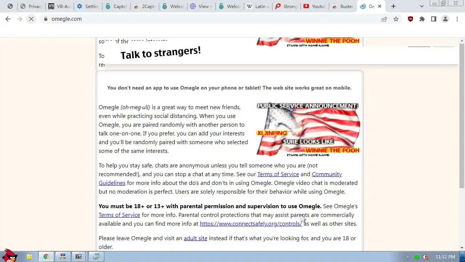This screenshot has height=262, width=465.
Task: Open the connectsafely.org controls link
Action: pyautogui.click(x=251, y=224)
